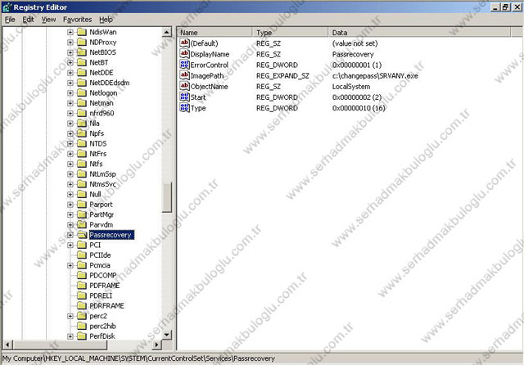Expand the Passrecovery key

(70, 235)
